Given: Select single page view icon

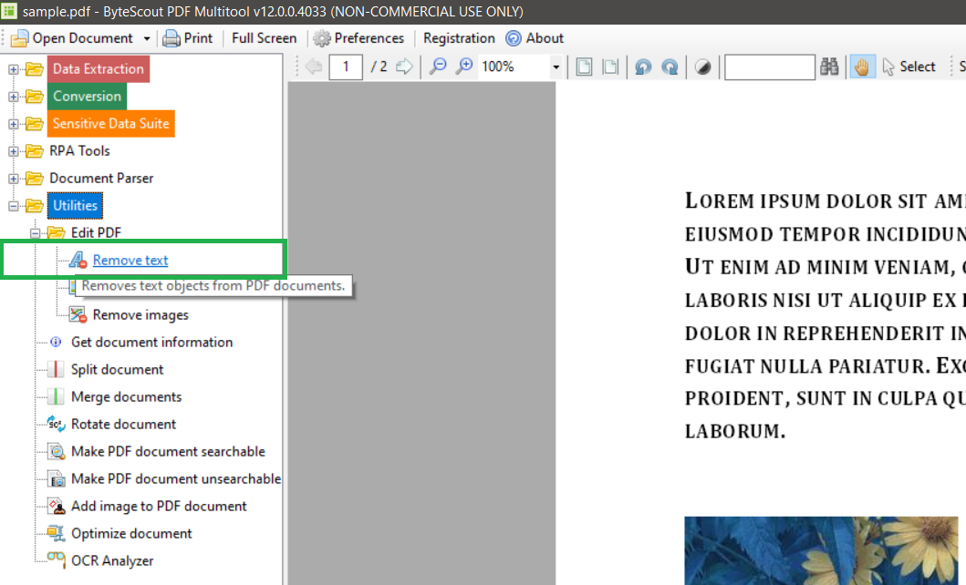Looking at the screenshot, I should pos(584,67).
